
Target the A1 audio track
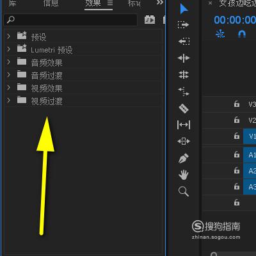250,155
